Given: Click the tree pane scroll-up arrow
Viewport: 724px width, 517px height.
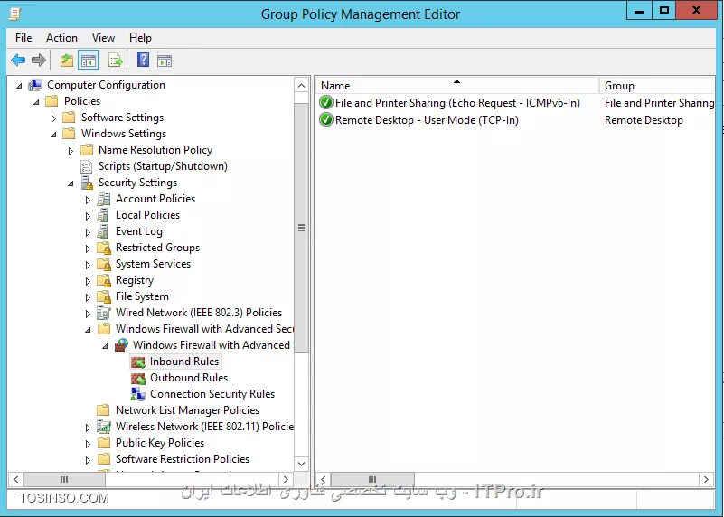Looking at the screenshot, I should pos(301,85).
